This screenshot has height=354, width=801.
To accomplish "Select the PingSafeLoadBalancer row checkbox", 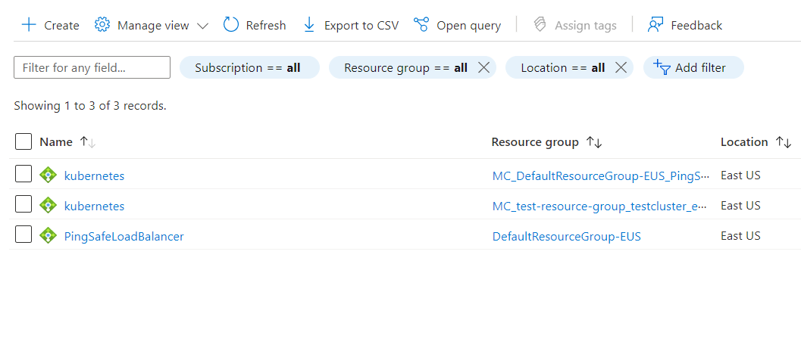I will click(23, 234).
